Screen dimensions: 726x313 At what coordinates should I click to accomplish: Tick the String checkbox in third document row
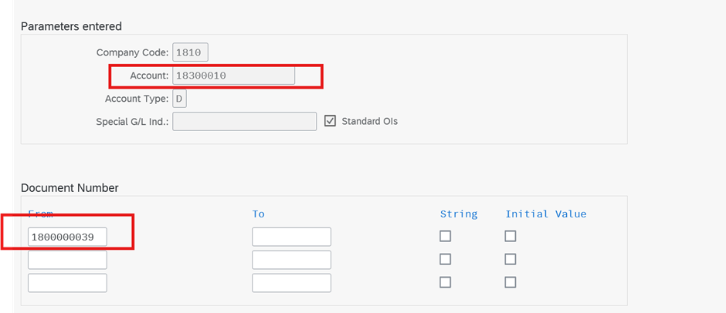coord(445,282)
